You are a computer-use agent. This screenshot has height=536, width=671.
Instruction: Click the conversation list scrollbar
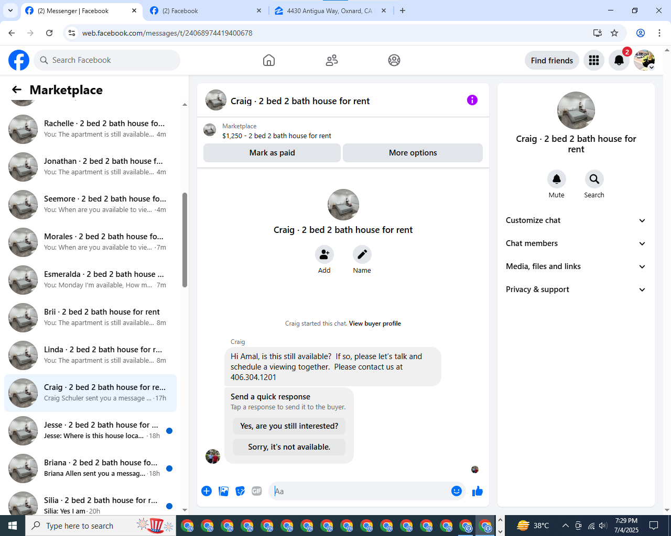coord(185,240)
